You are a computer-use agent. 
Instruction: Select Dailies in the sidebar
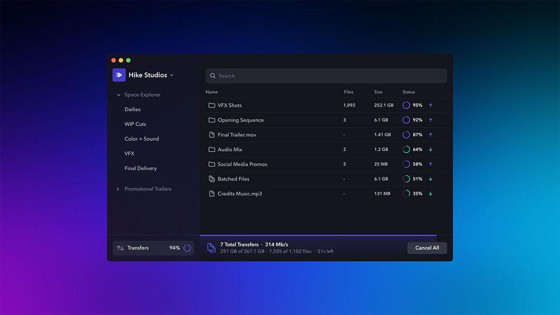pyautogui.click(x=133, y=109)
